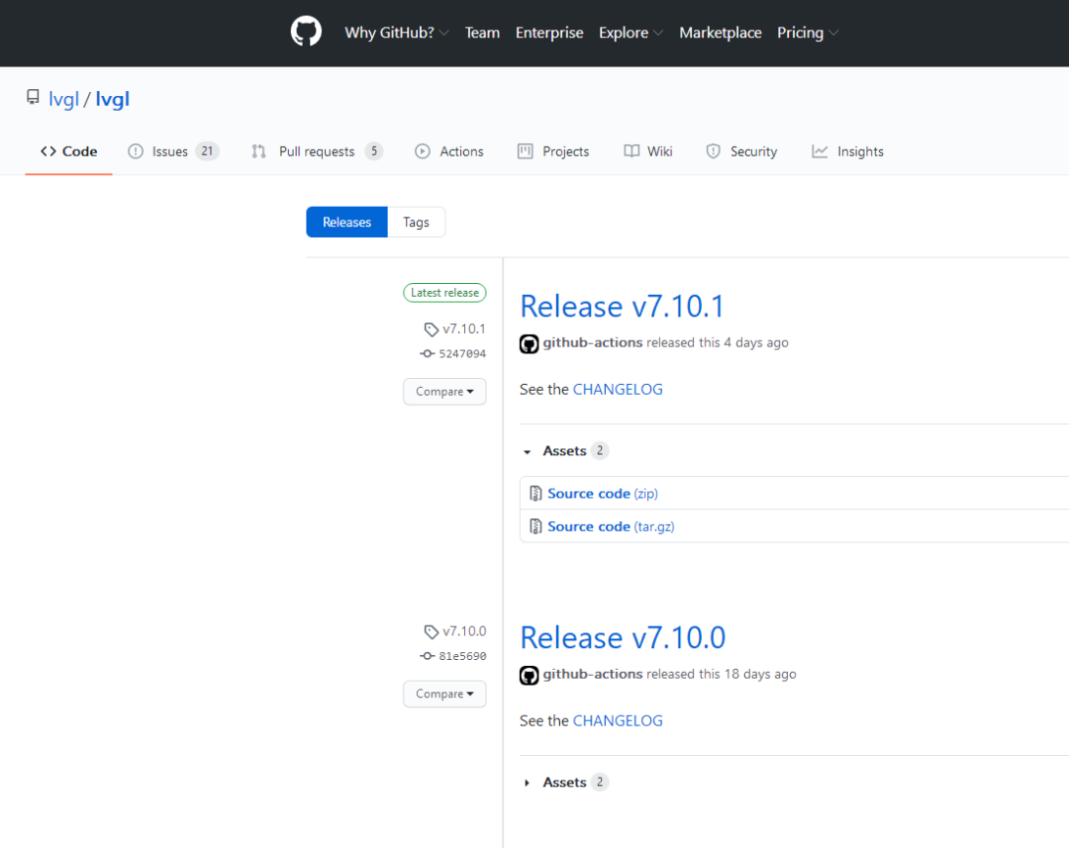Open the bold lvgl repository link
The height and width of the screenshot is (848, 1069).
point(113,100)
